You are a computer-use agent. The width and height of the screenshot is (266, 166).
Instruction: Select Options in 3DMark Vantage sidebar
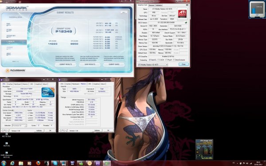point(9,30)
